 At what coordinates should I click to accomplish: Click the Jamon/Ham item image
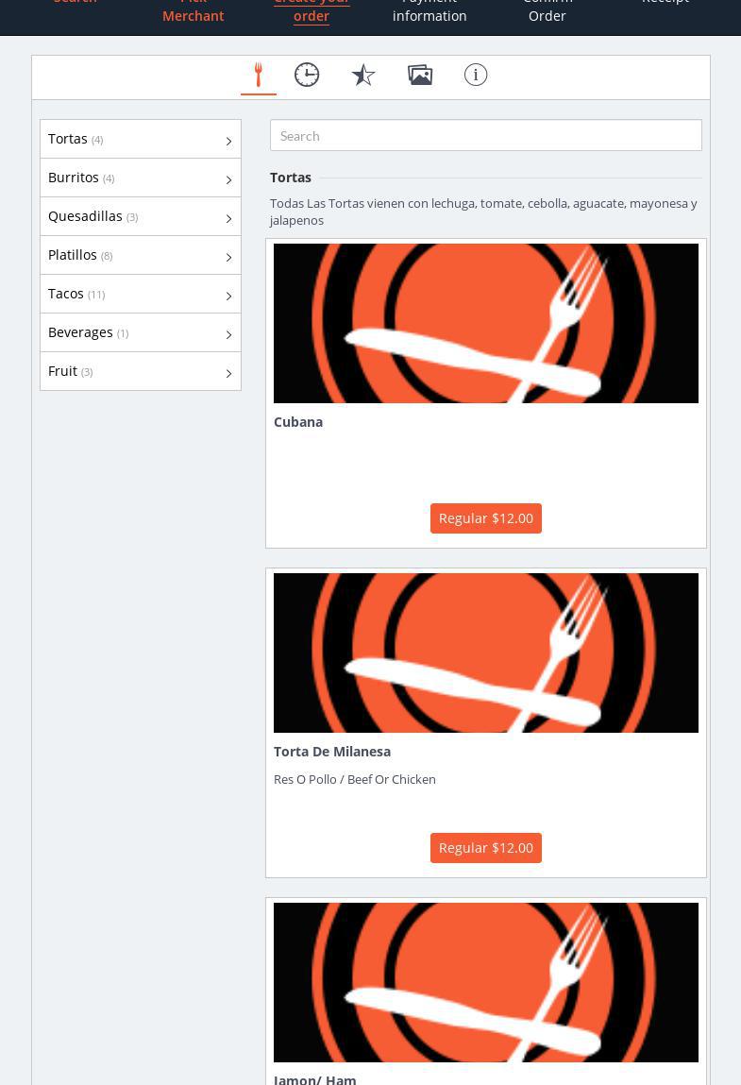point(485,982)
